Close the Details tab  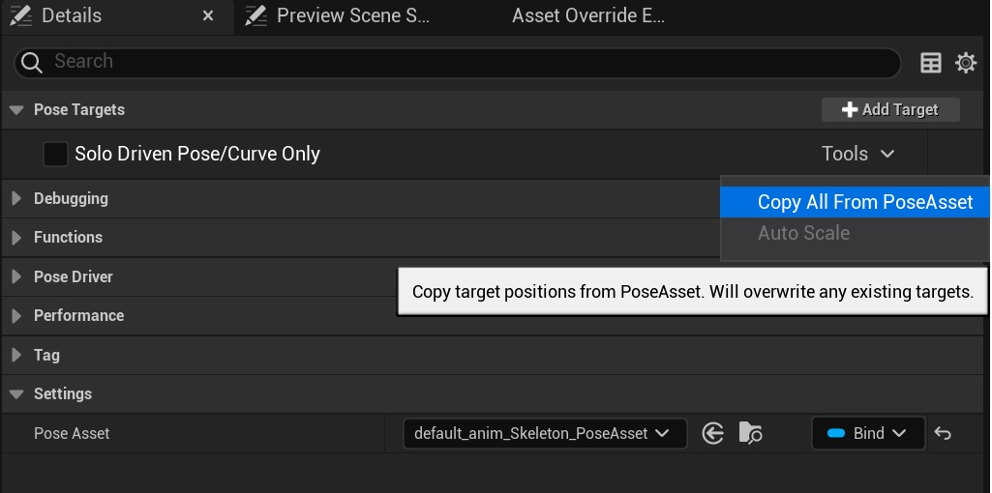point(208,16)
